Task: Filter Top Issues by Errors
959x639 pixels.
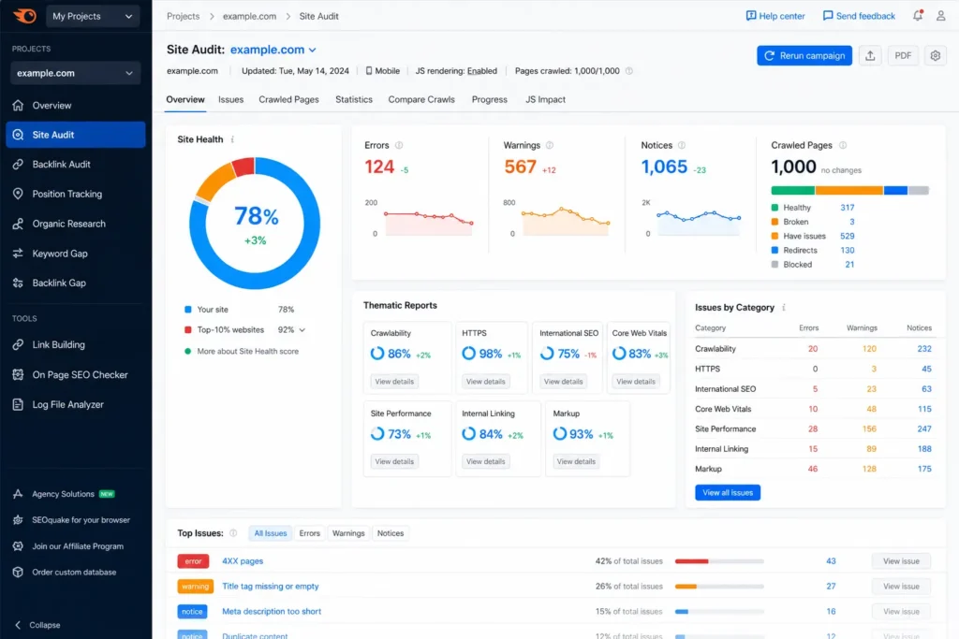Action: pos(309,533)
